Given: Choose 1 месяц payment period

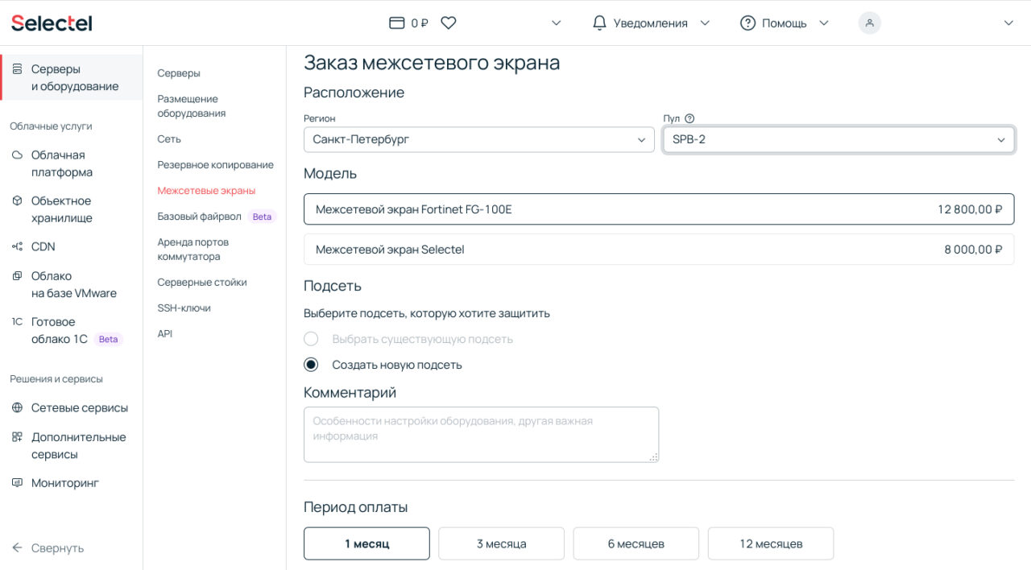Looking at the screenshot, I should pos(366,543).
